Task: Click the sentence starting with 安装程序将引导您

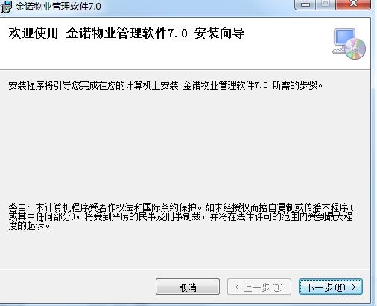Action: pyautogui.click(x=165, y=85)
